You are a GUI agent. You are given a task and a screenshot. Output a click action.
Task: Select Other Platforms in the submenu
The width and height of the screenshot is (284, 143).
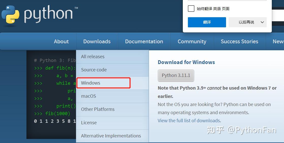tap(98, 109)
